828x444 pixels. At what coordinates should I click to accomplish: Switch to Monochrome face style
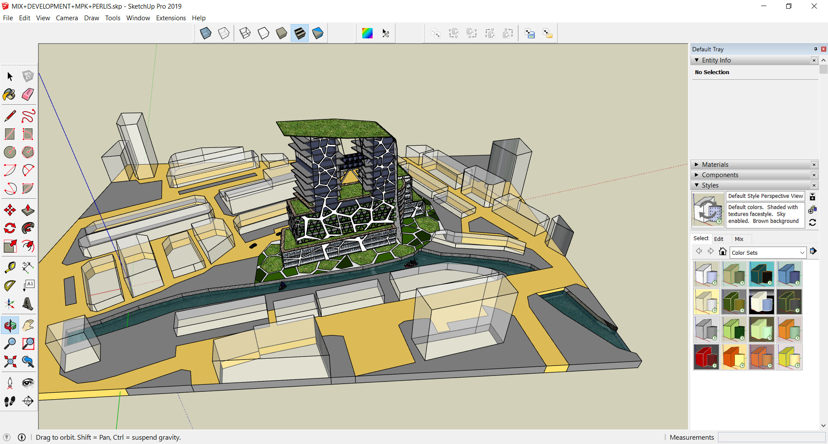(317, 33)
